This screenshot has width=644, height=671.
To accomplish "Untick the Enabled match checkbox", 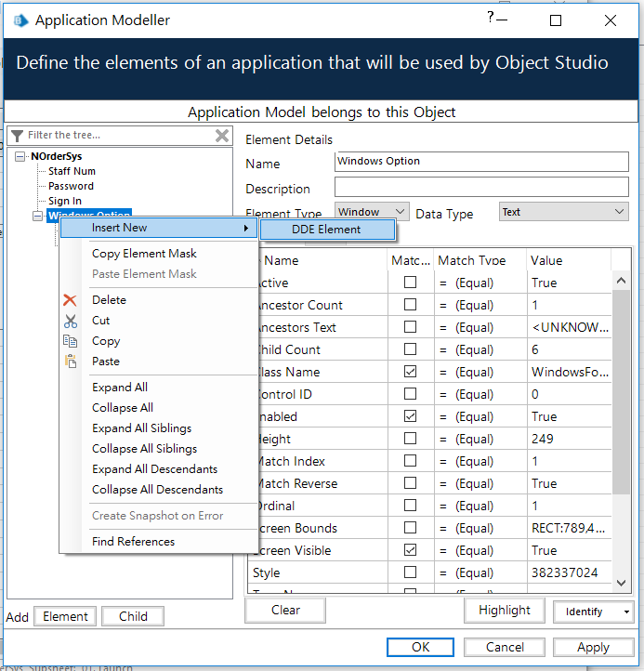I will pyautogui.click(x=410, y=416).
